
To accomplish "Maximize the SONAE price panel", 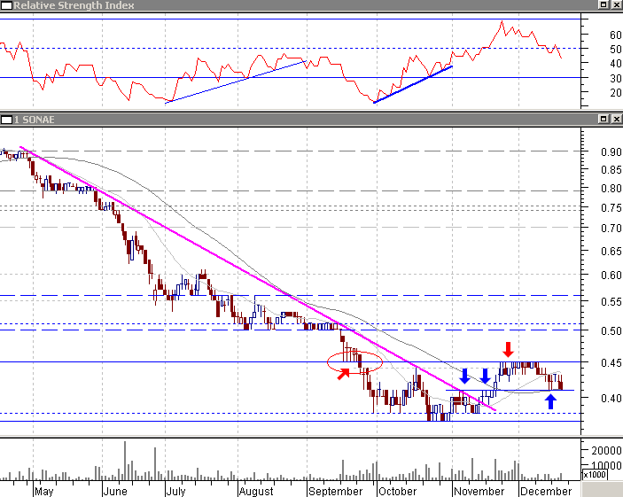I will point(604,119).
